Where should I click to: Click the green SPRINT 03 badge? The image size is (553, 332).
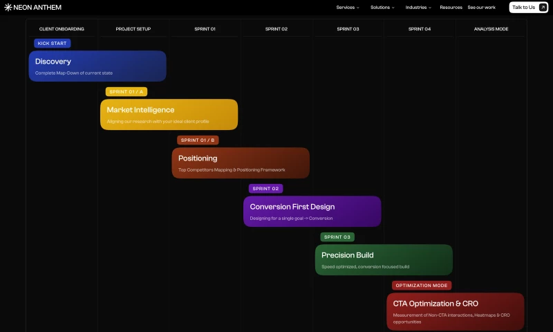(337, 237)
